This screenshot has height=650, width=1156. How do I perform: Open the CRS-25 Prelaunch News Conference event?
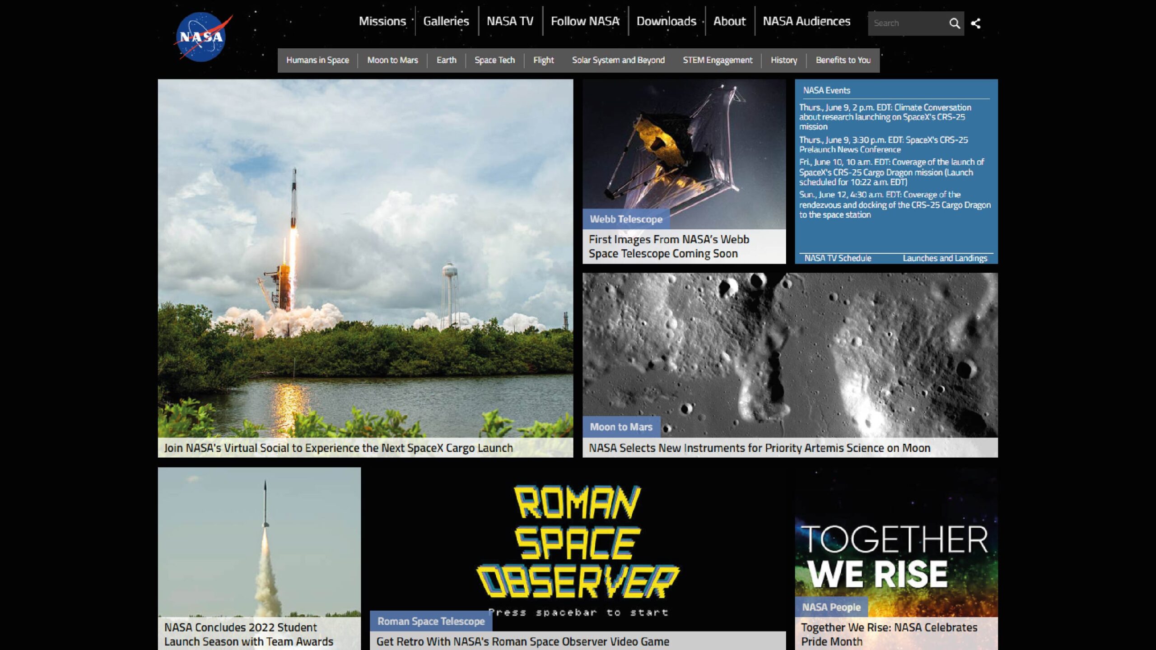click(x=883, y=144)
